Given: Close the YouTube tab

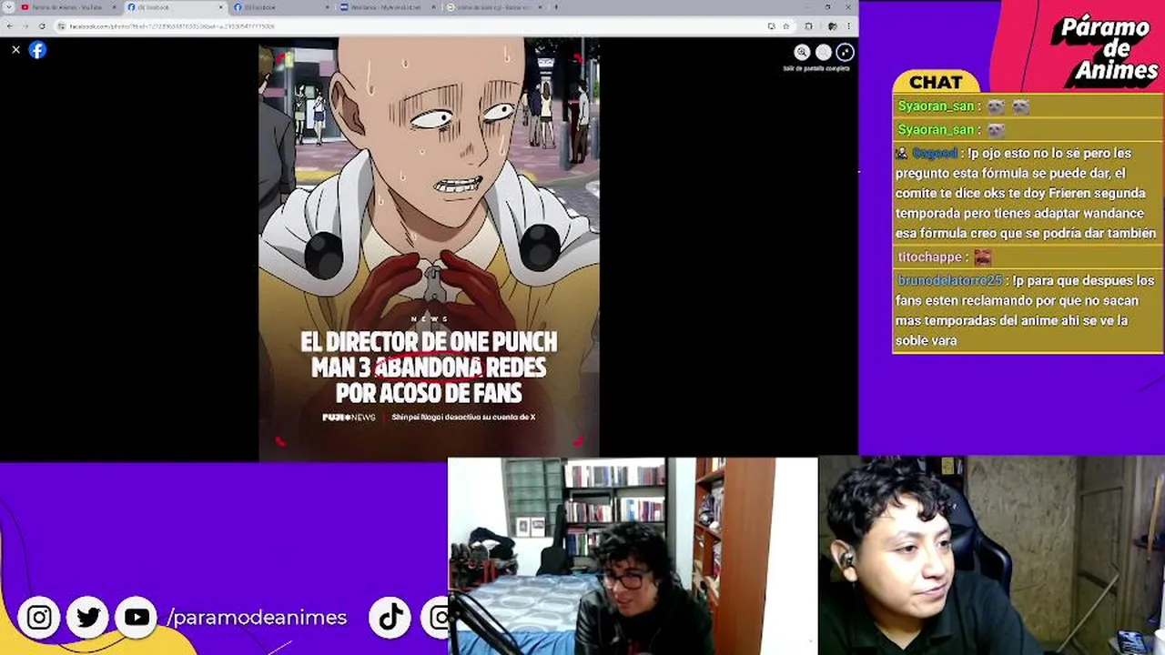Looking at the screenshot, I should (114, 7).
